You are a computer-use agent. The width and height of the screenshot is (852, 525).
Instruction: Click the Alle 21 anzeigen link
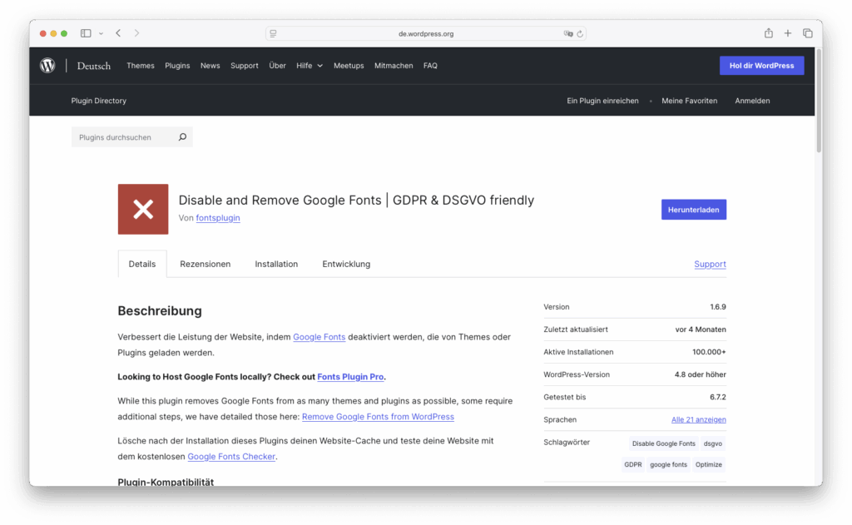(x=699, y=419)
